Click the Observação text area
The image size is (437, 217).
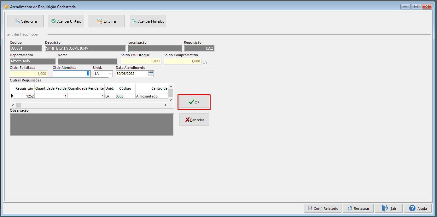click(92, 125)
